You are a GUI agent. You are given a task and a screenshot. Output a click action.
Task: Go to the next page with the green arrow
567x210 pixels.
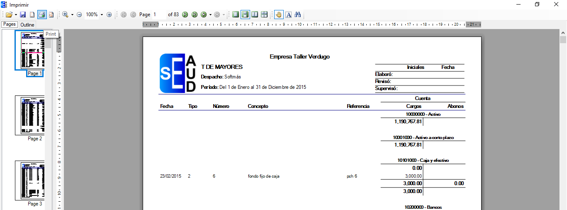pyautogui.click(x=185, y=15)
